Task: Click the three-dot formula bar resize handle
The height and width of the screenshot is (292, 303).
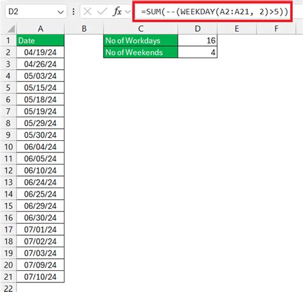Action: (74, 12)
